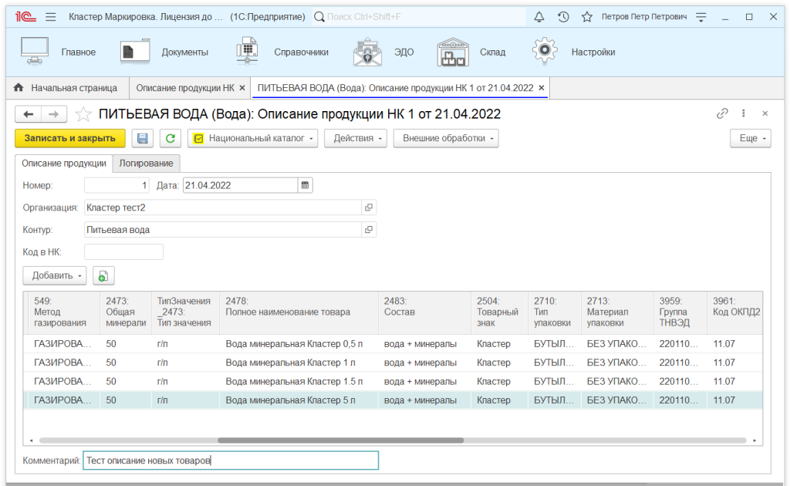
Task: Click the search magnifier icon
Action: [319, 17]
